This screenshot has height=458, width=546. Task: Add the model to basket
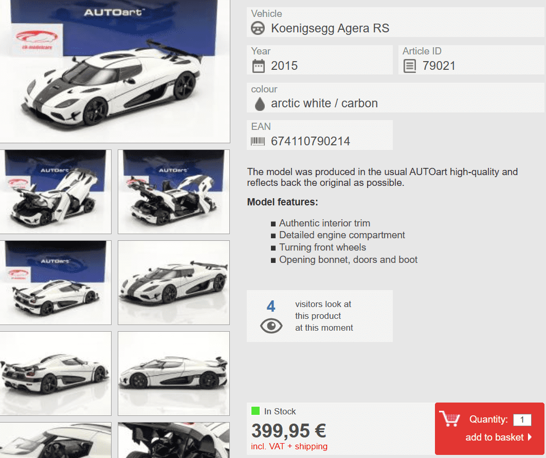click(x=495, y=437)
